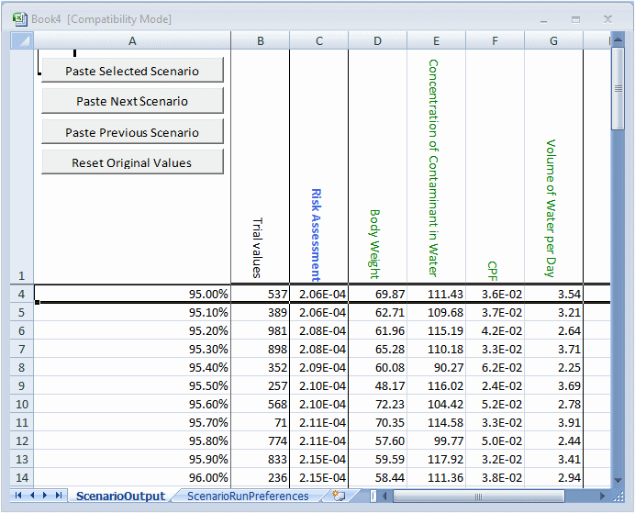Select row 1 header
The height and width of the screenshot is (513, 635).
[x=22, y=166]
